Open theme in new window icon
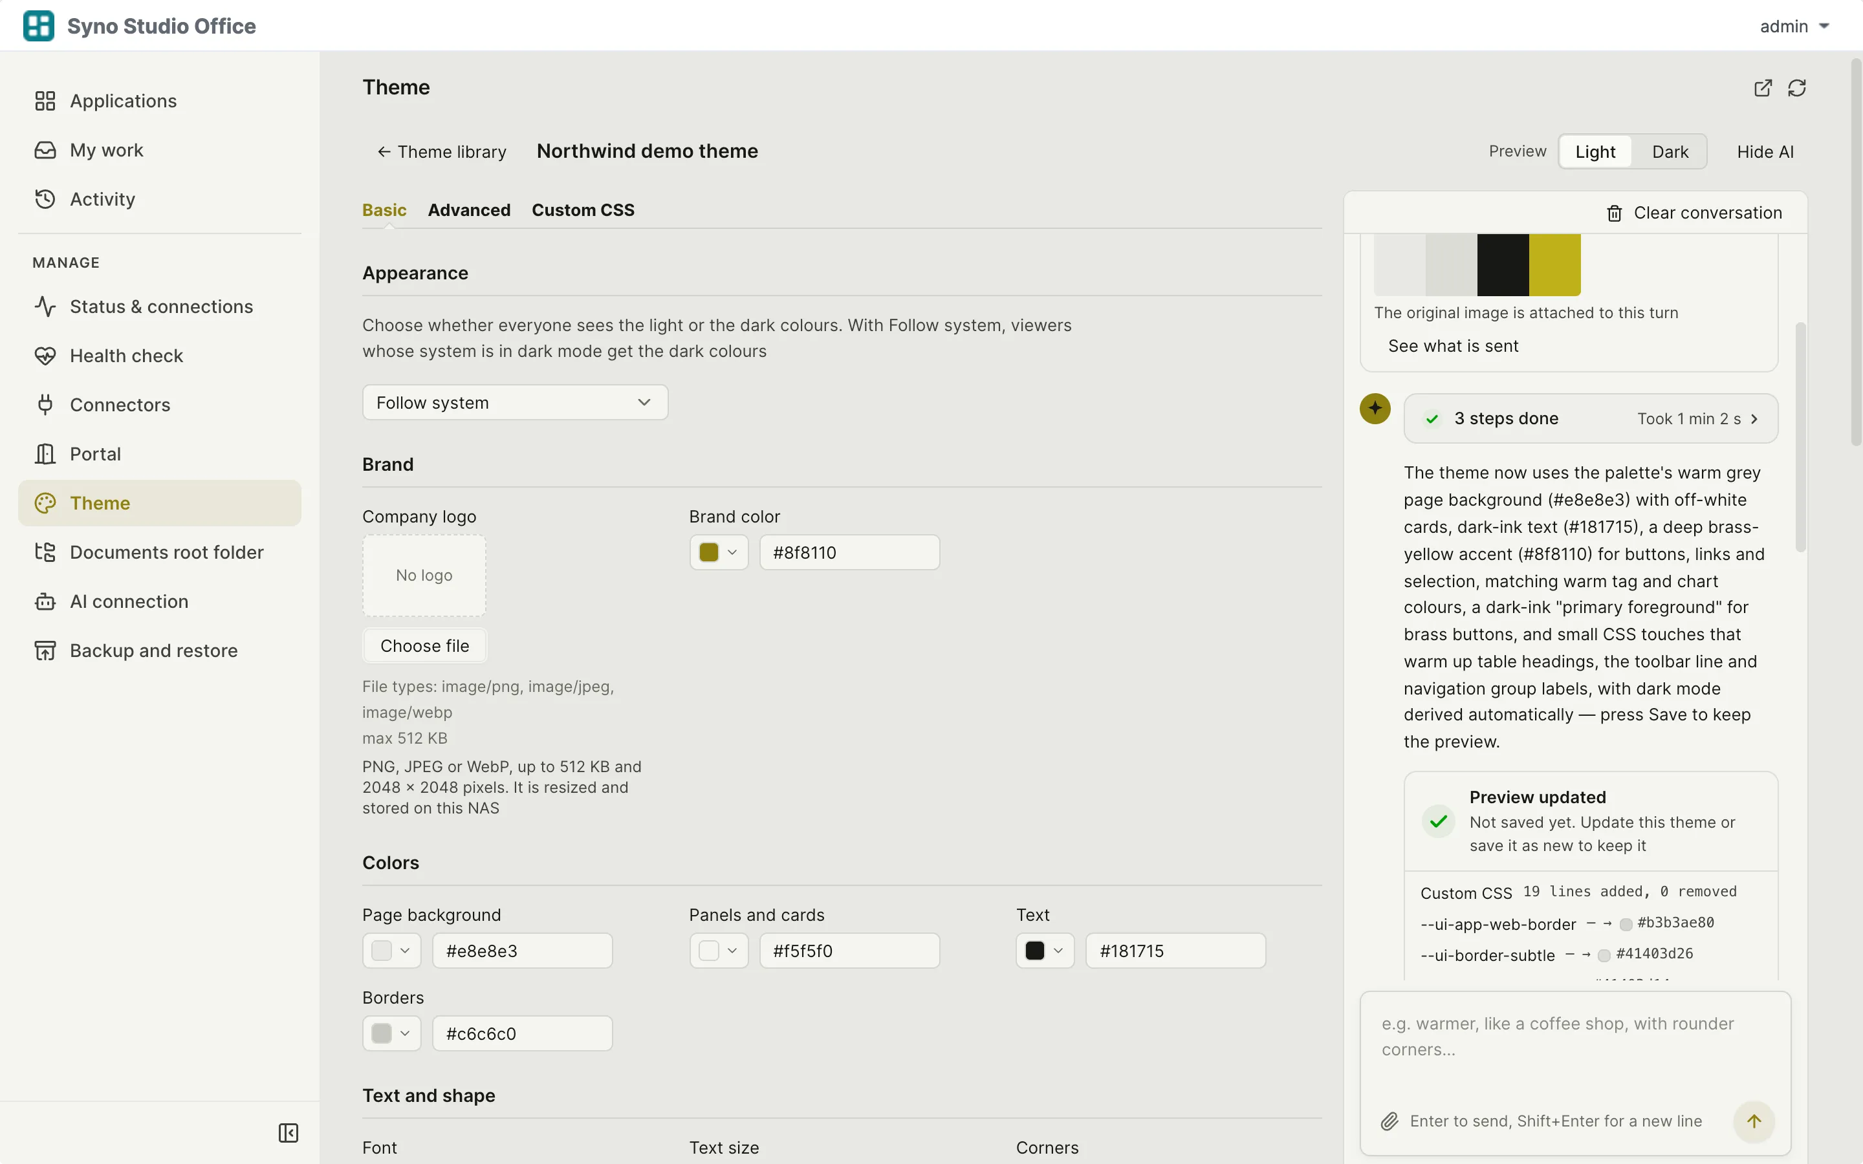 (x=1763, y=88)
